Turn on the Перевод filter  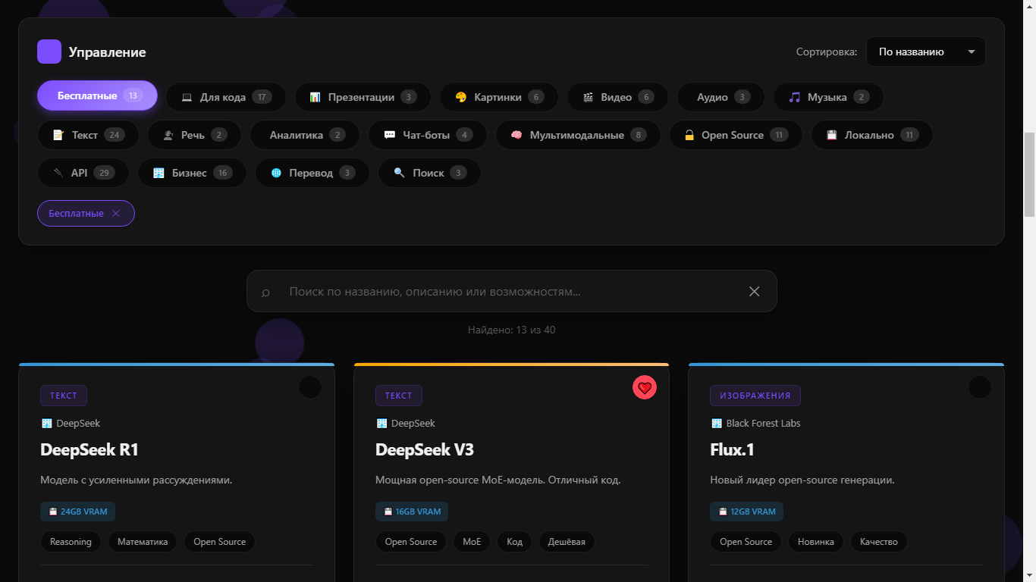312,173
